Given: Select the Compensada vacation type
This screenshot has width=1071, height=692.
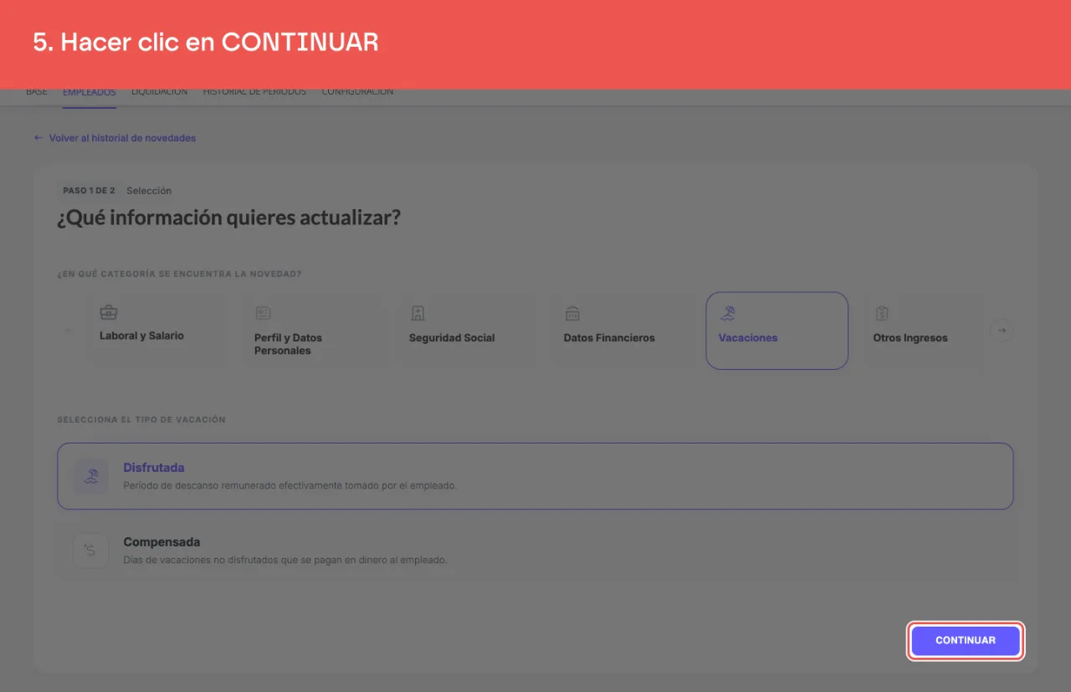Looking at the screenshot, I should 535,551.
